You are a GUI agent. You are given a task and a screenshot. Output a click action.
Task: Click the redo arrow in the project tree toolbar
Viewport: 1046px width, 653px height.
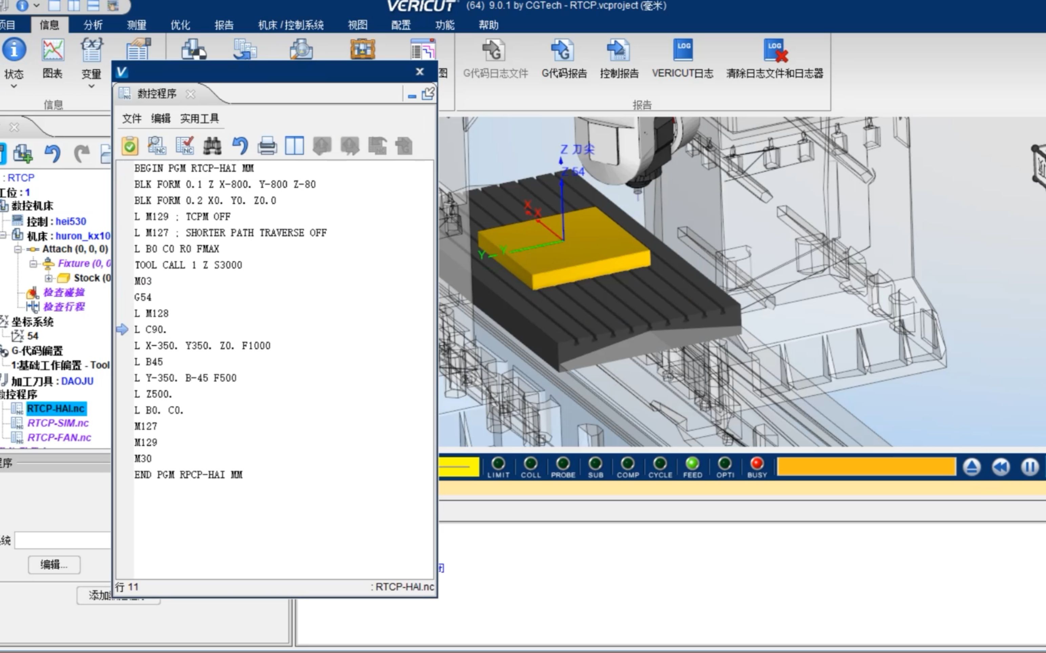(x=81, y=154)
